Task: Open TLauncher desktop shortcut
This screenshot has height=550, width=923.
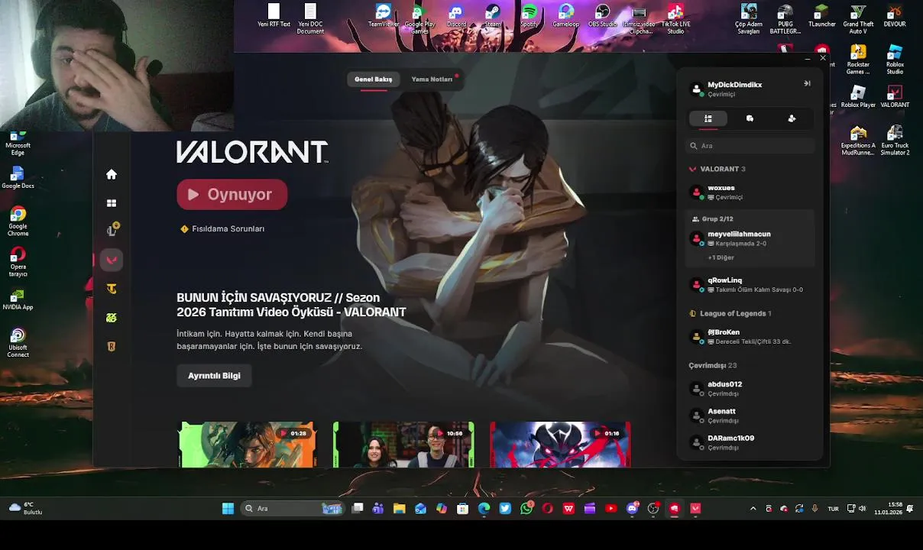Action: [x=821, y=15]
